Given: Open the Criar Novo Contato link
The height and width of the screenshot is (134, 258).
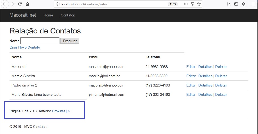Looking at the screenshot, I should (x=25, y=47).
